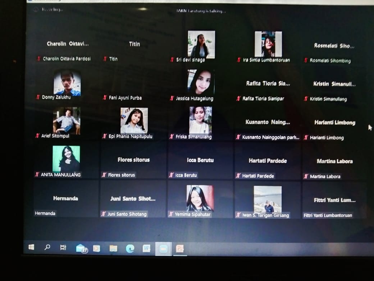
Task: Click muted mic icon of Donny Zalukhu
Action: pyautogui.click(x=38, y=97)
